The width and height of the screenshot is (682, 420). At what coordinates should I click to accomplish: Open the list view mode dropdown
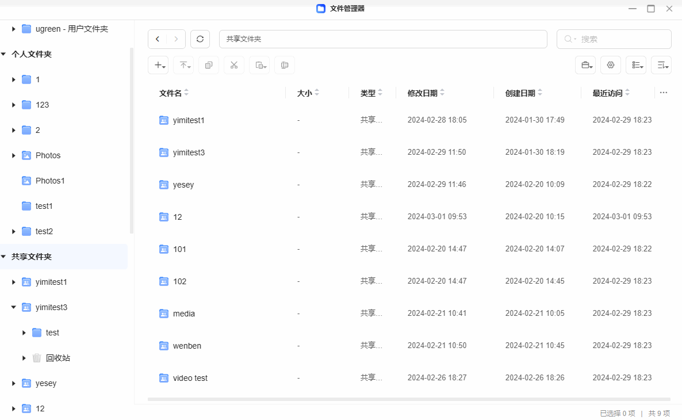[636, 65]
